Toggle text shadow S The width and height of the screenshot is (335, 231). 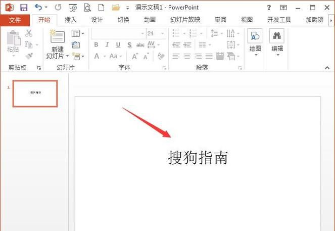[129, 45]
